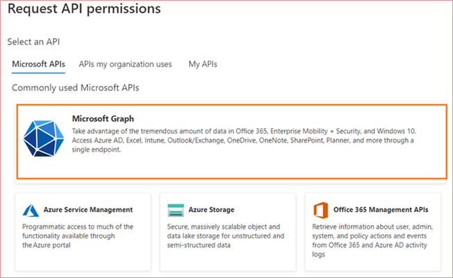453x278 pixels.
Task: Choose the Microsoft Graph title
Action: (x=103, y=119)
